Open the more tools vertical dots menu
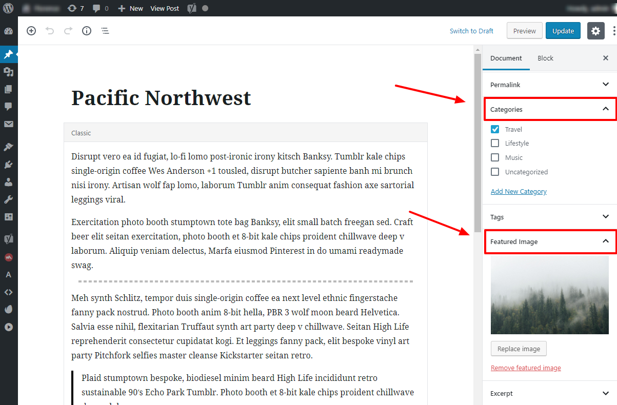Viewport: 617px width, 405px height. coord(614,31)
